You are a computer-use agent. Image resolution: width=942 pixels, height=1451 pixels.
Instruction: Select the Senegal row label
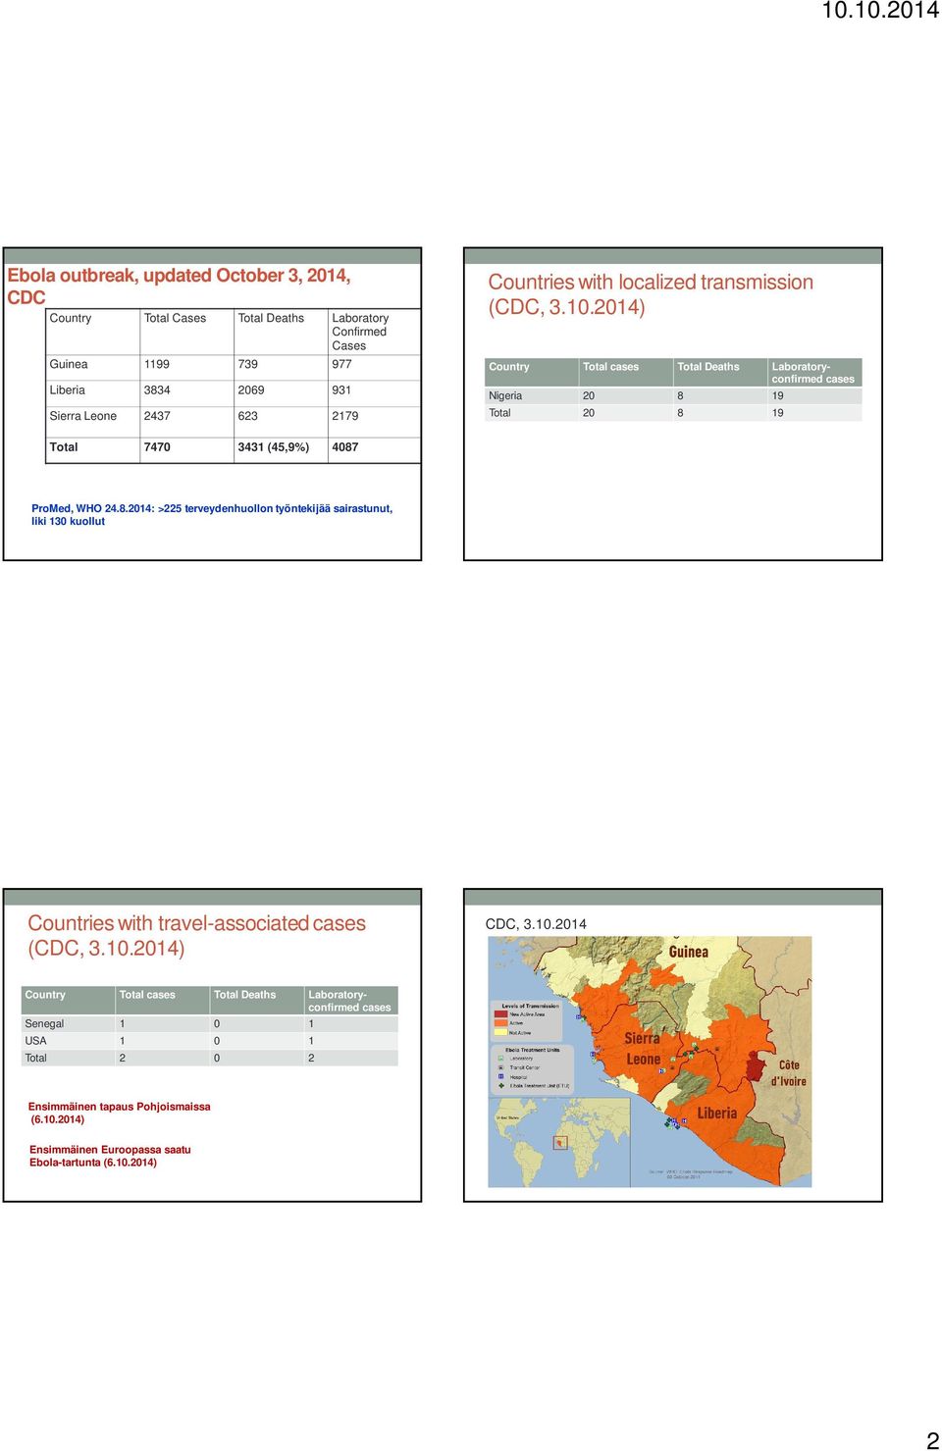tap(44, 1024)
